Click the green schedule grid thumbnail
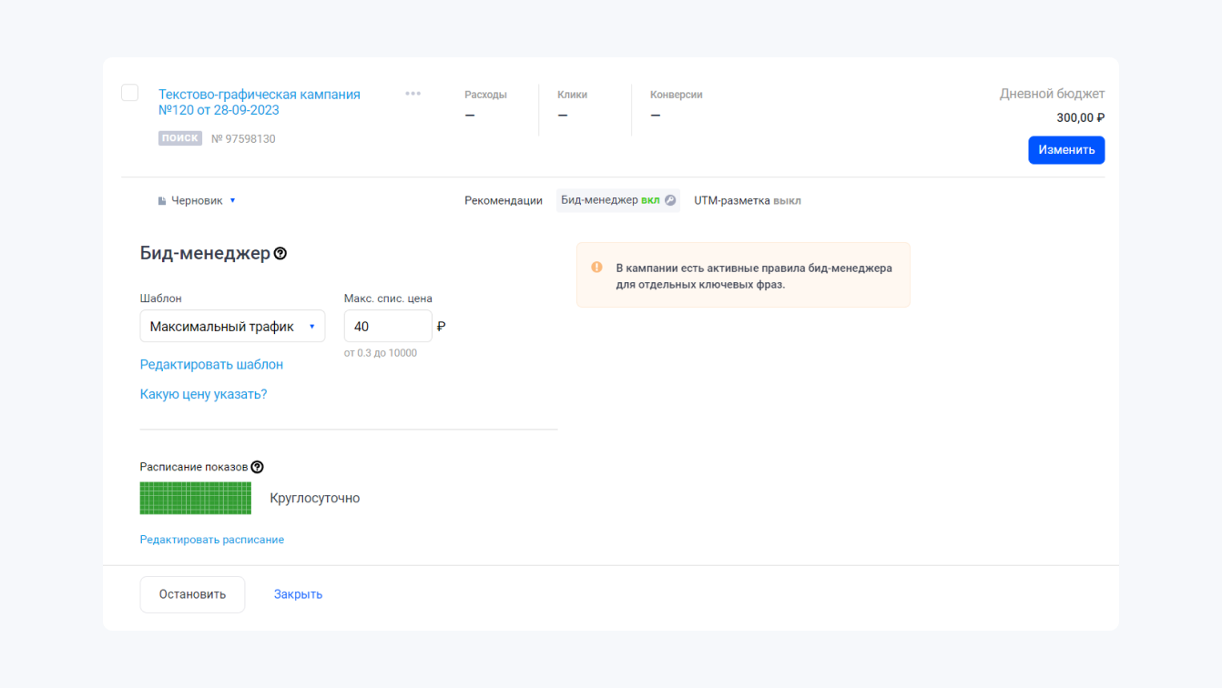 click(x=195, y=498)
